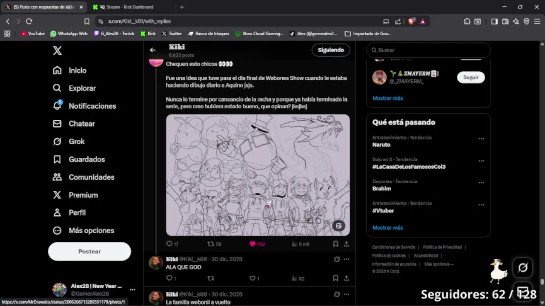Screen dimensions: 545x306
Task: Toggle the Siguiendo follow button for Kiki
Action: pyautogui.click(x=331, y=50)
